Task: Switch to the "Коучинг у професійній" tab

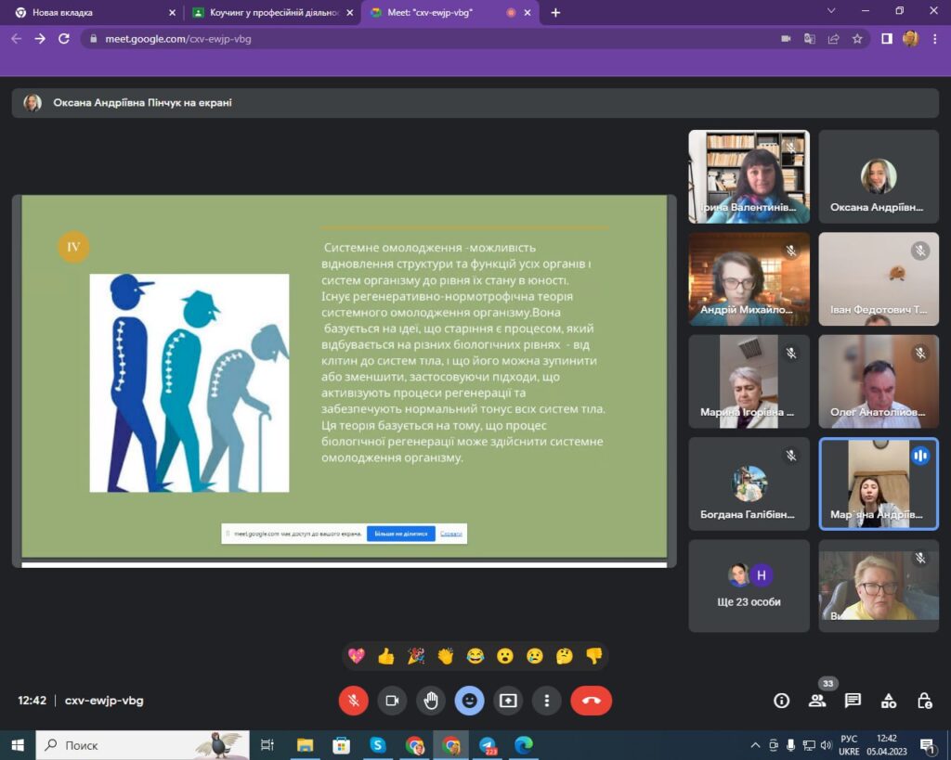Action: pos(269,13)
